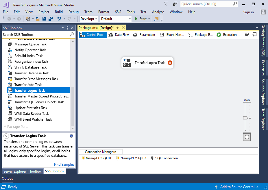
Task: Switch to the Parameters tab
Action: [x=144, y=35]
